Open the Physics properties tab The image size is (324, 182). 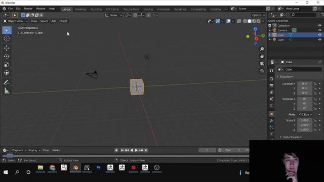[271, 134]
